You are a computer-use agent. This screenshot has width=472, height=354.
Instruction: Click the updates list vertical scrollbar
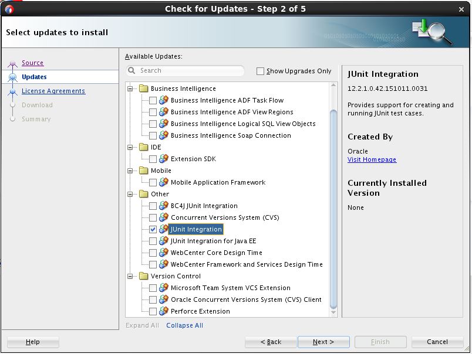(333, 205)
